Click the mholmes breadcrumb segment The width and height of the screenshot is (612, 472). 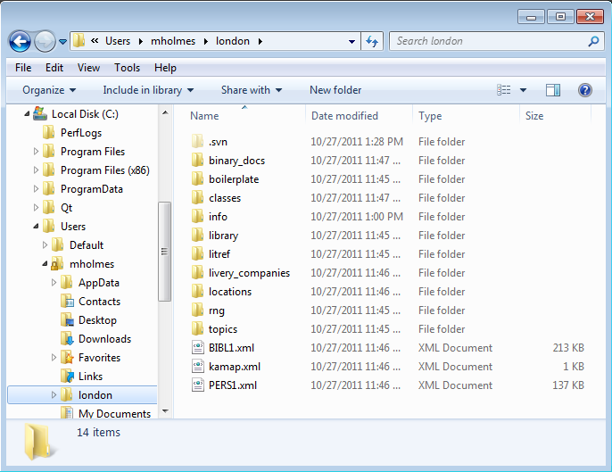pos(173,41)
